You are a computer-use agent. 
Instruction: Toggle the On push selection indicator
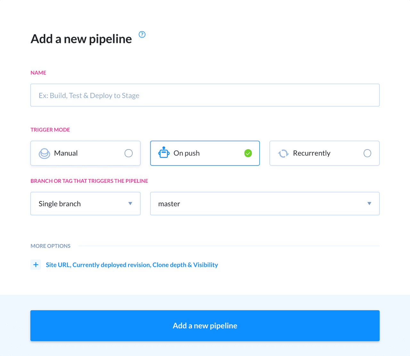click(x=248, y=153)
